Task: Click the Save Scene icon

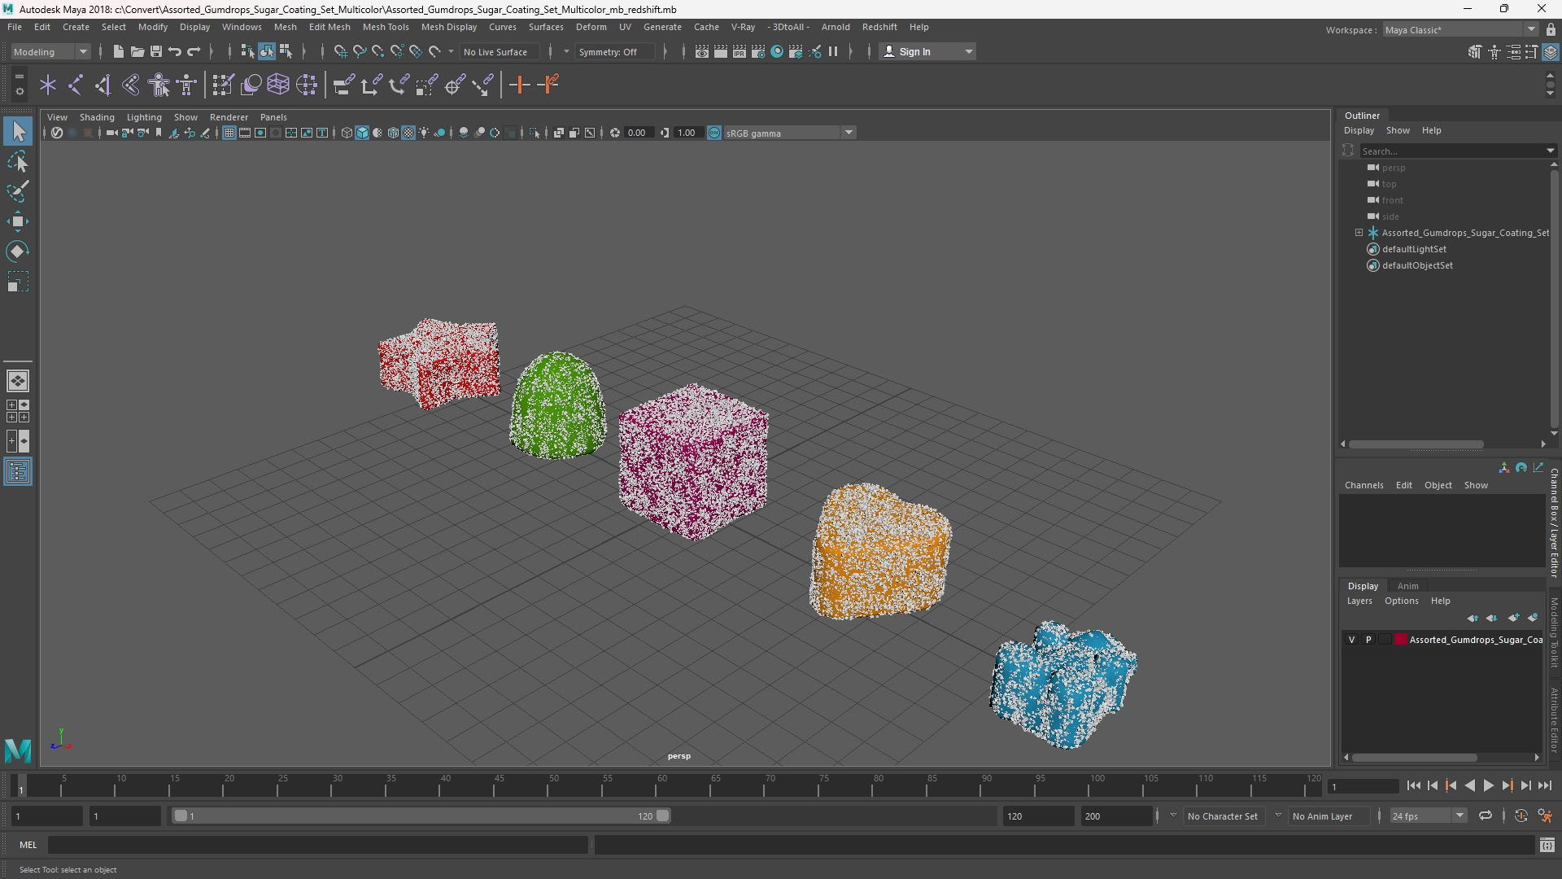Action: pos(155,51)
